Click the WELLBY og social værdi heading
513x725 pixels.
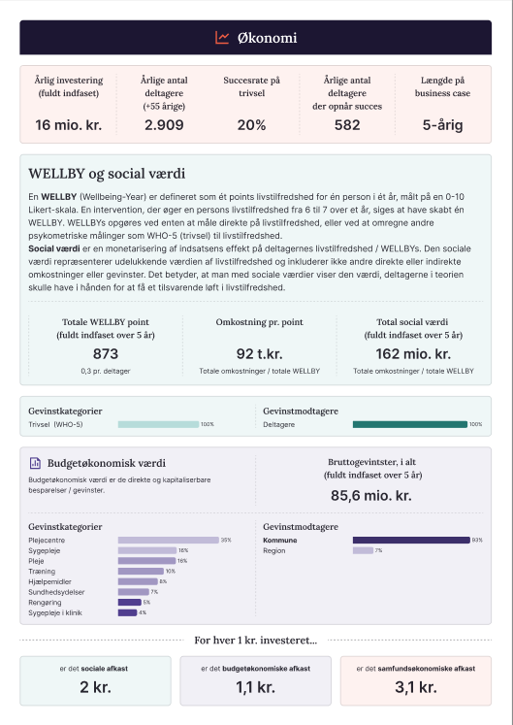(x=107, y=174)
